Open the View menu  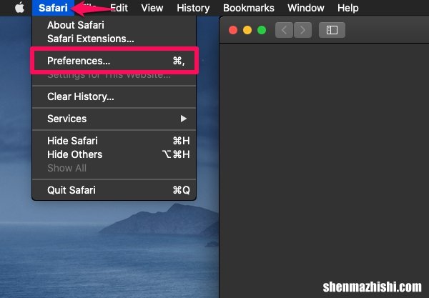tap(152, 8)
